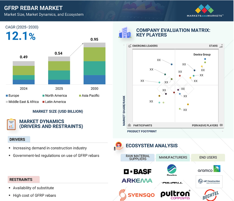
Task: Select the Pultrall logo
Action: click(172, 183)
